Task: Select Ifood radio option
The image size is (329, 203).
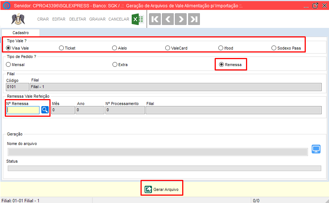Action: point(226,48)
